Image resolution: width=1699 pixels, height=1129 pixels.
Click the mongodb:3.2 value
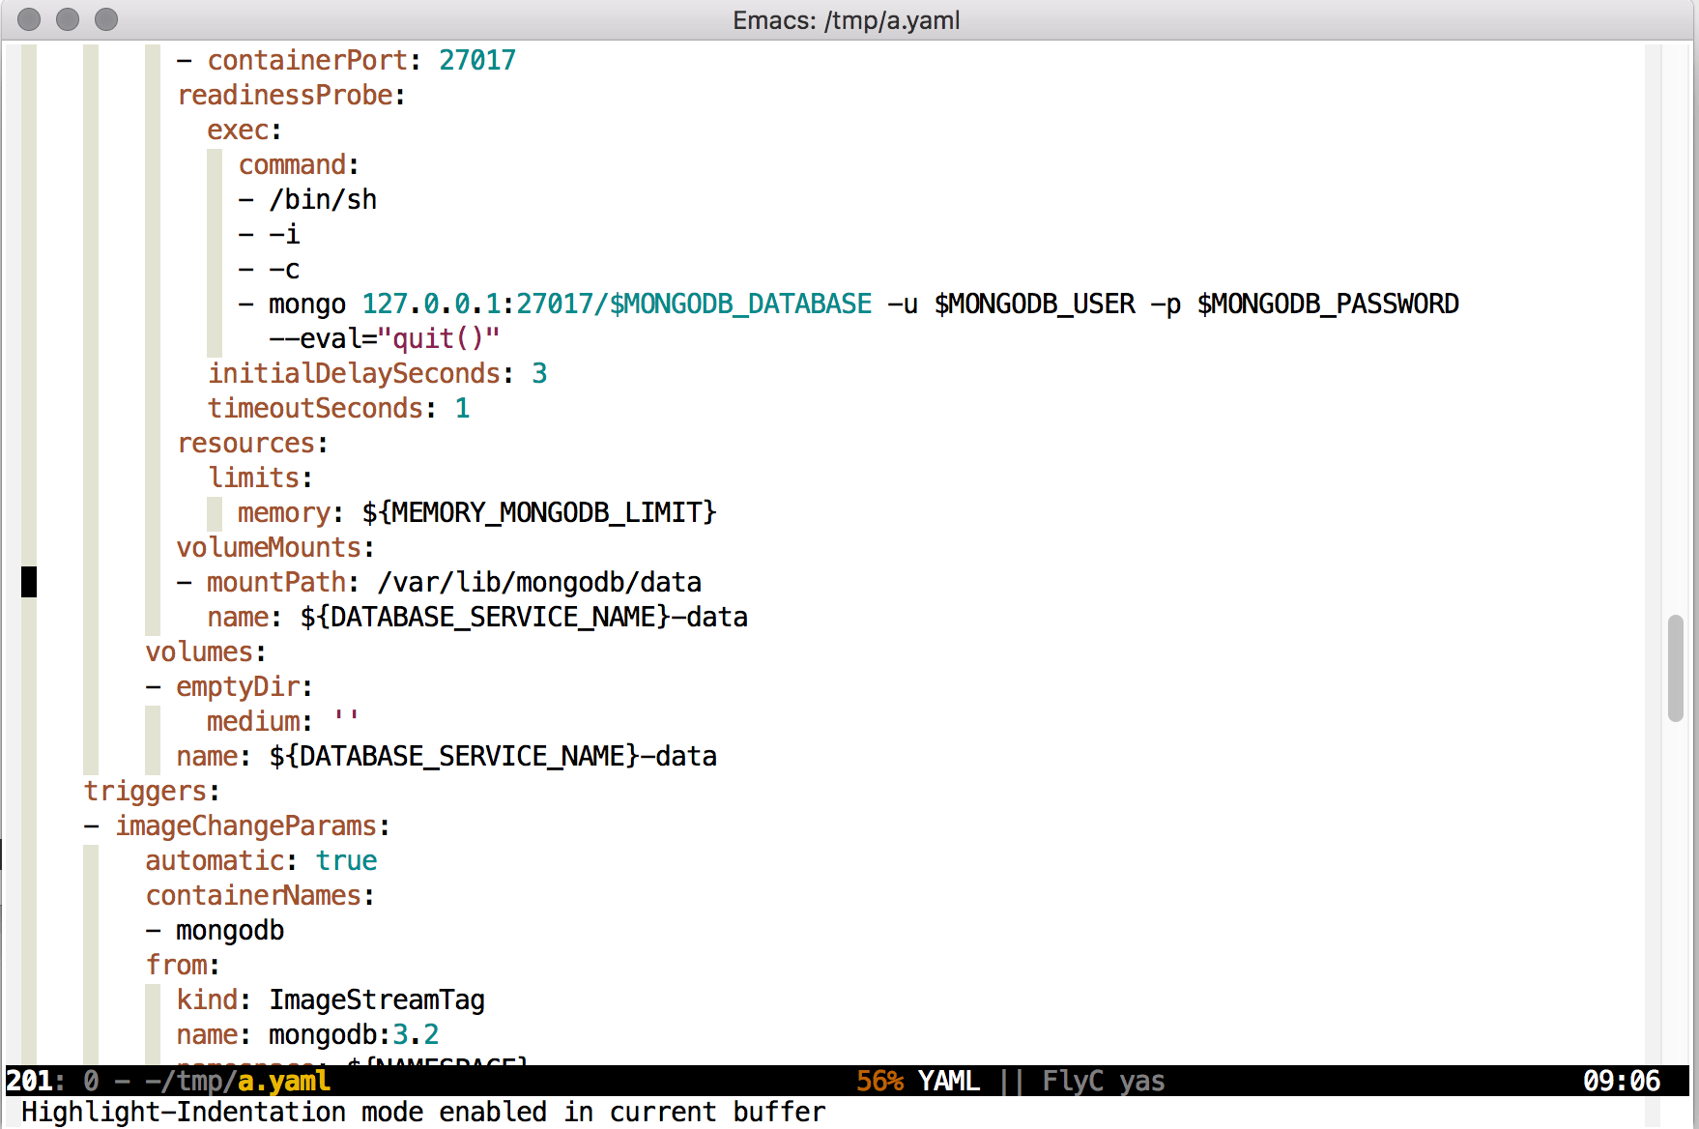click(x=354, y=1034)
